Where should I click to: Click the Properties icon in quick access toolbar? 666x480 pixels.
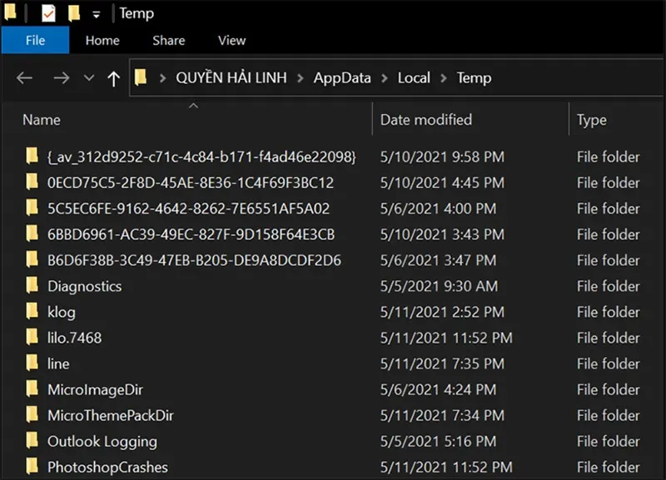click(48, 13)
